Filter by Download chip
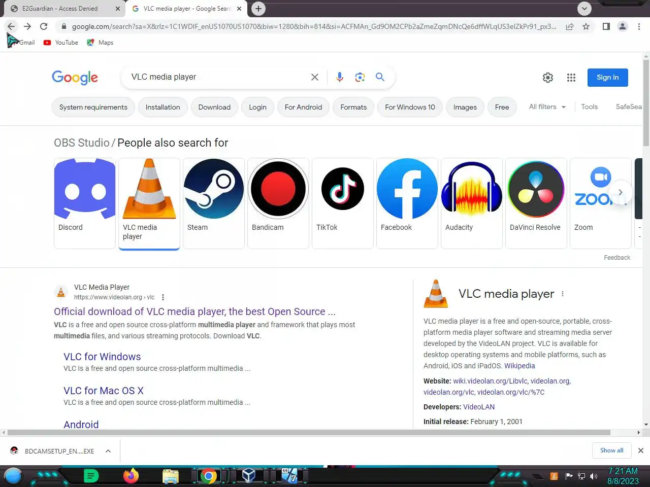This screenshot has height=487, width=650. 214,107
